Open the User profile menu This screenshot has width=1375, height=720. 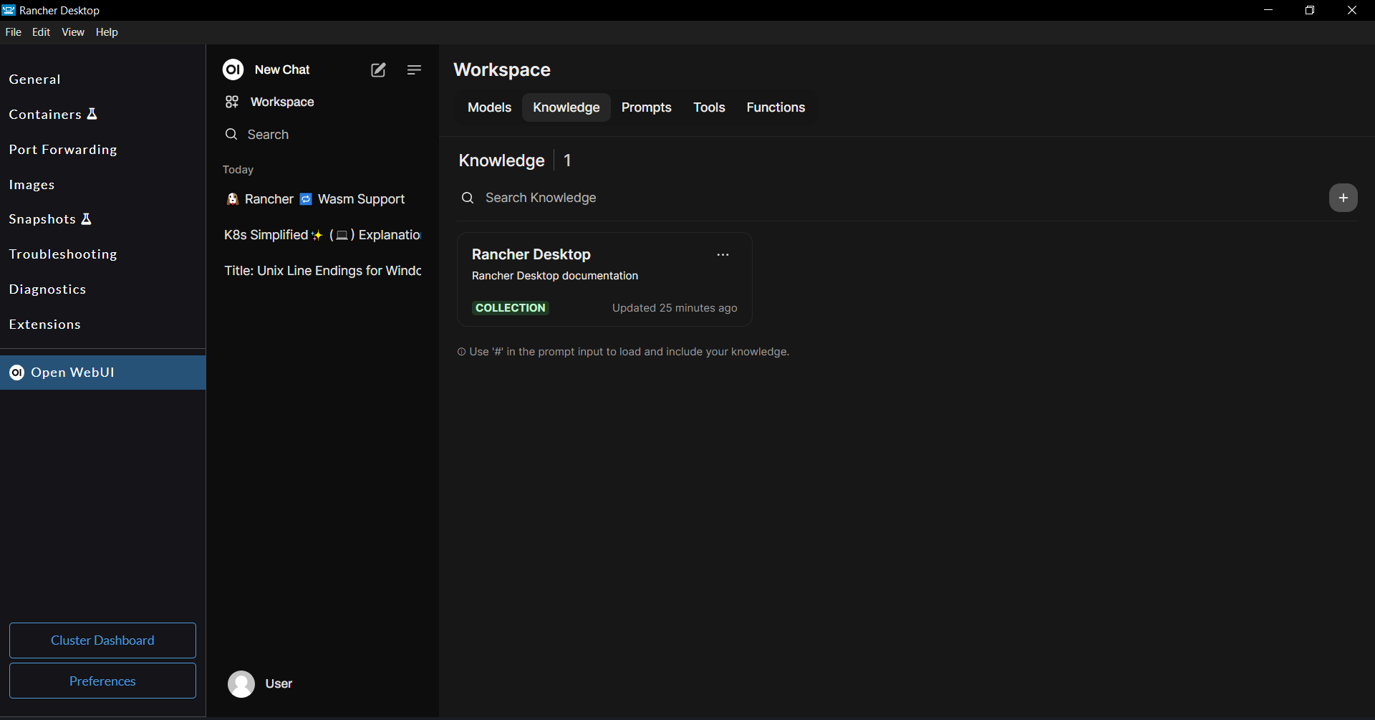(x=322, y=683)
